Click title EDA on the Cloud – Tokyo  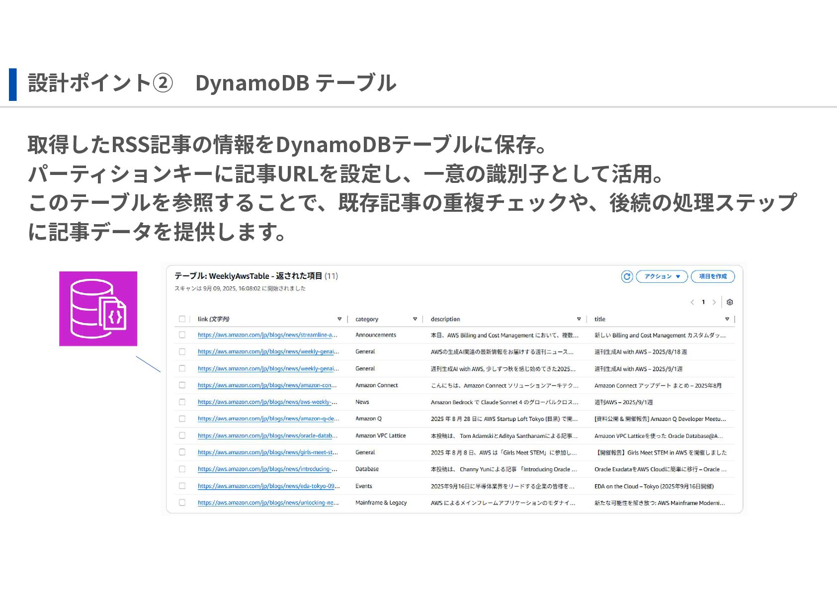tap(654, 486)
